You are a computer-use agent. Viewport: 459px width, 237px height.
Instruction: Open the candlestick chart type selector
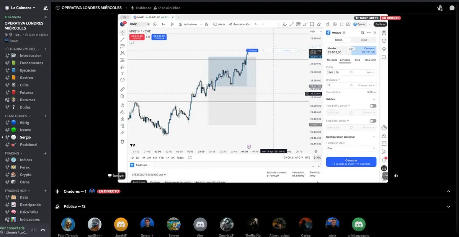[x=172, y=24]
